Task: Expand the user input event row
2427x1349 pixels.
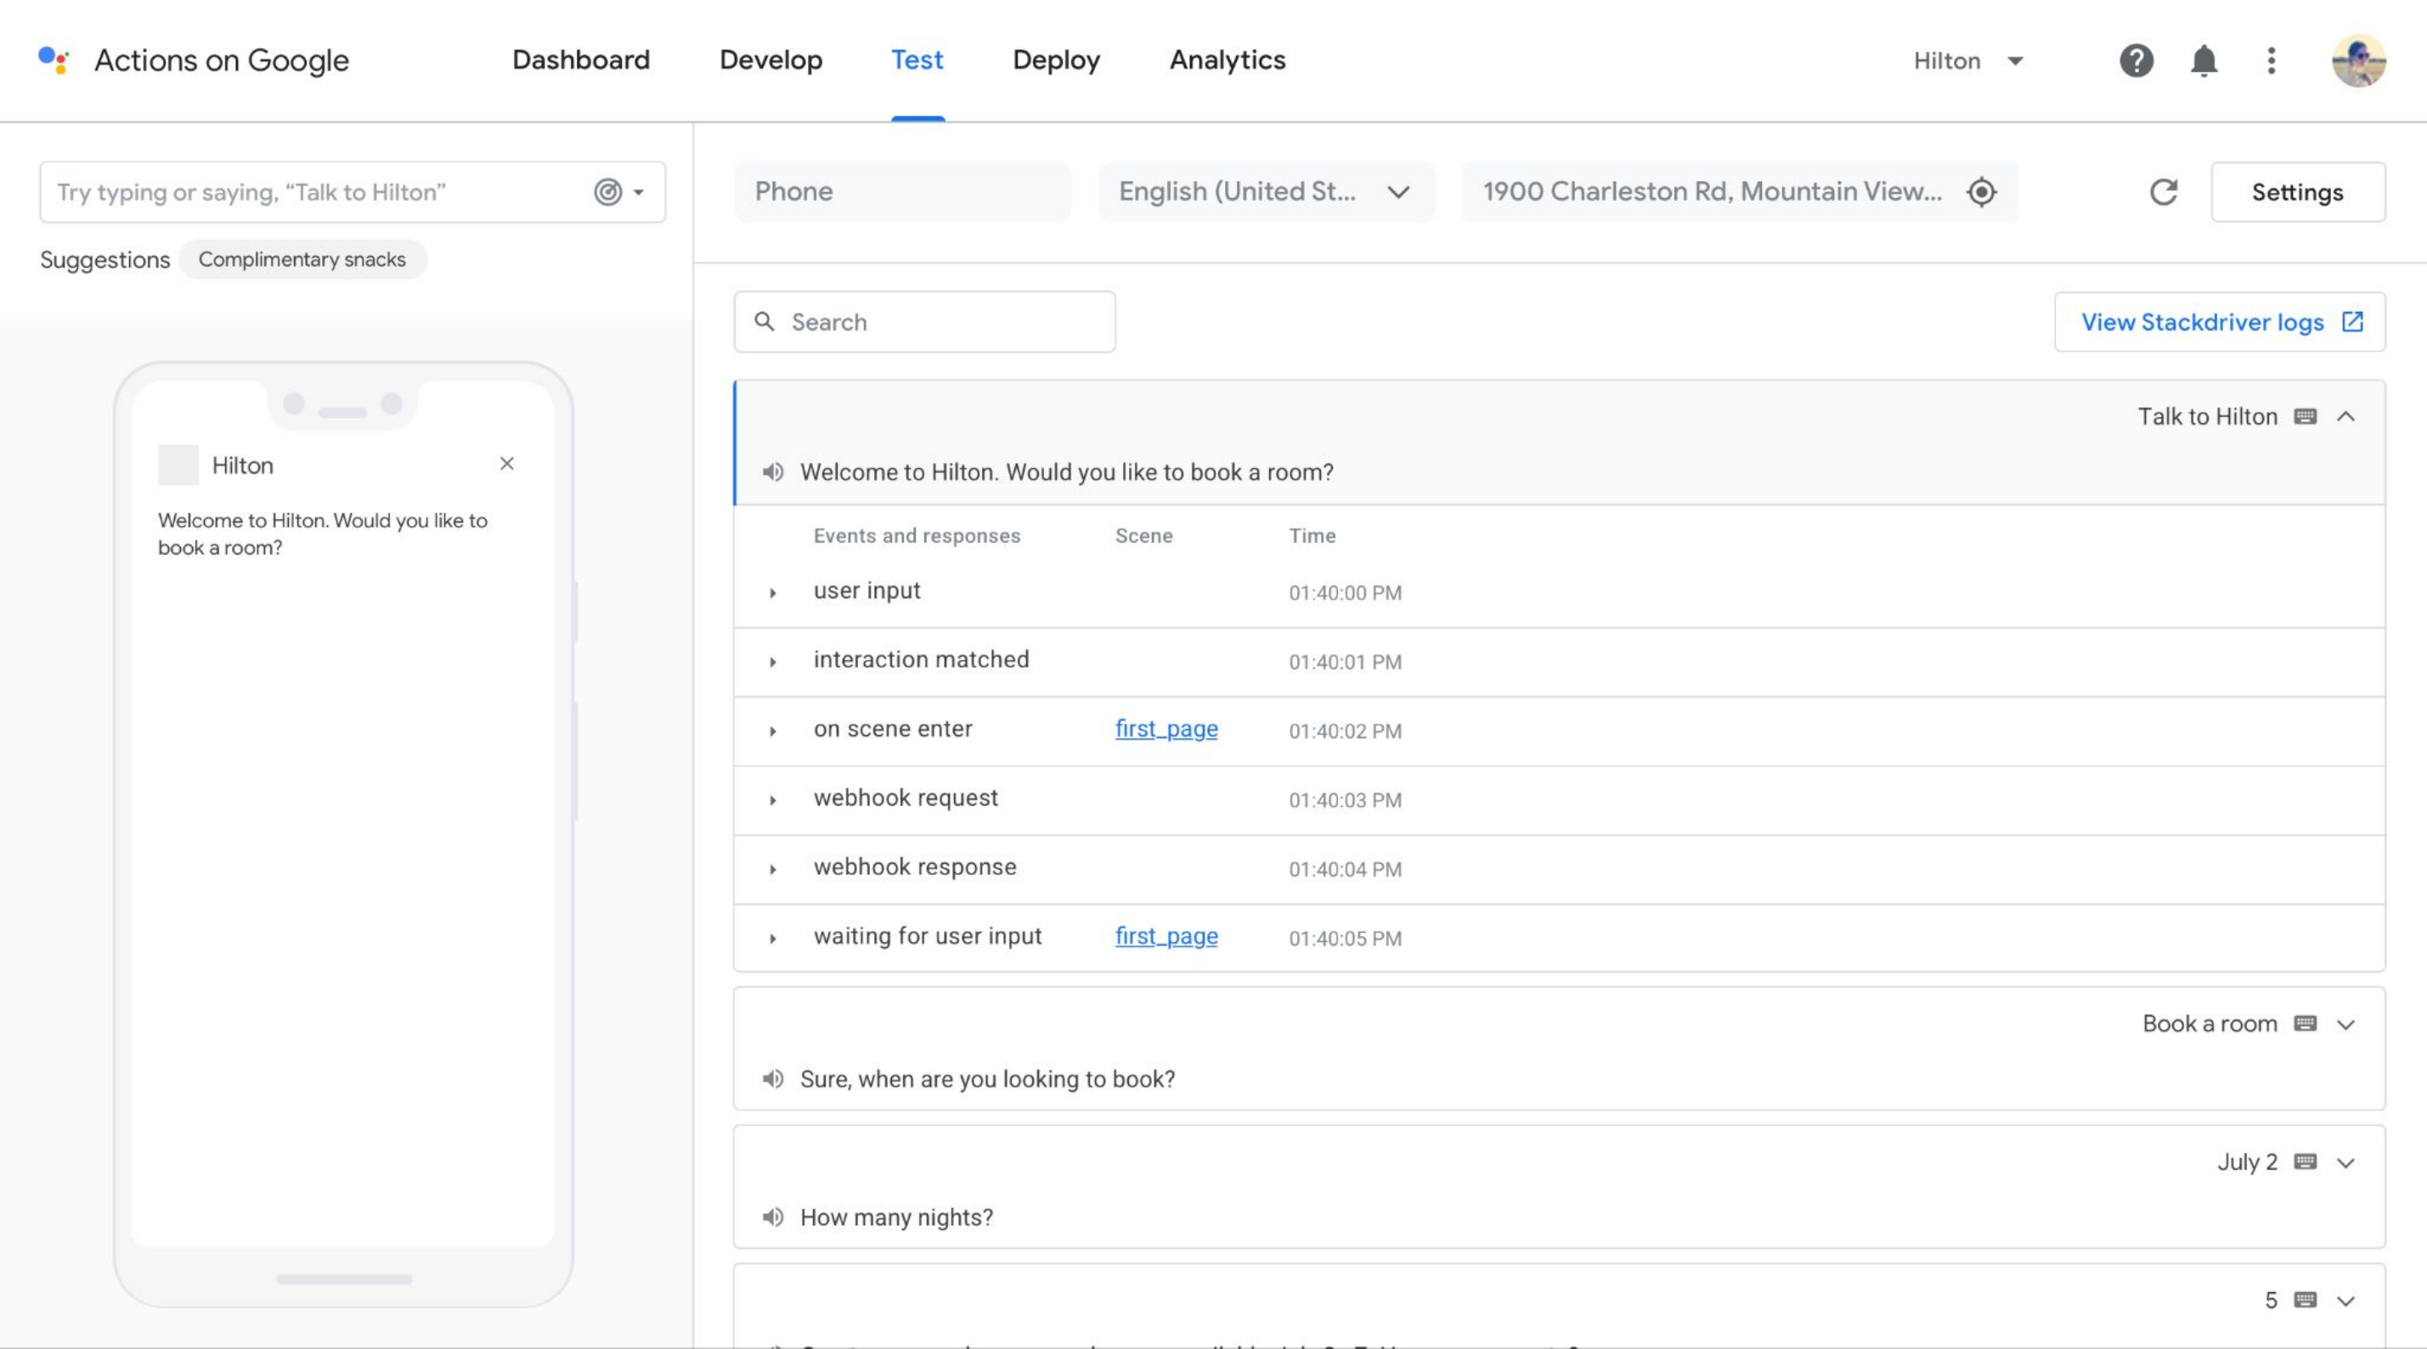Action: pyautogui.click(x=772, y=593)
